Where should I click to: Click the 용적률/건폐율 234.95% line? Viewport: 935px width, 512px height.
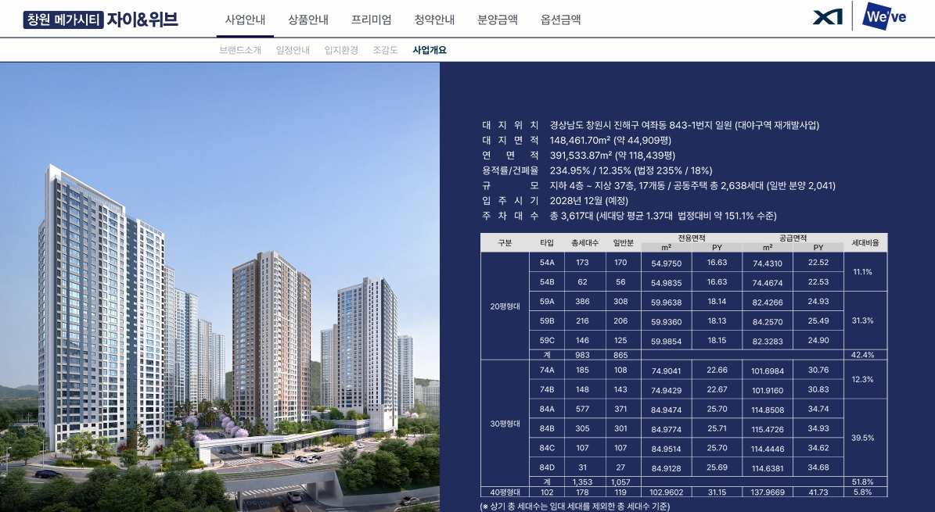coord(597,170)
